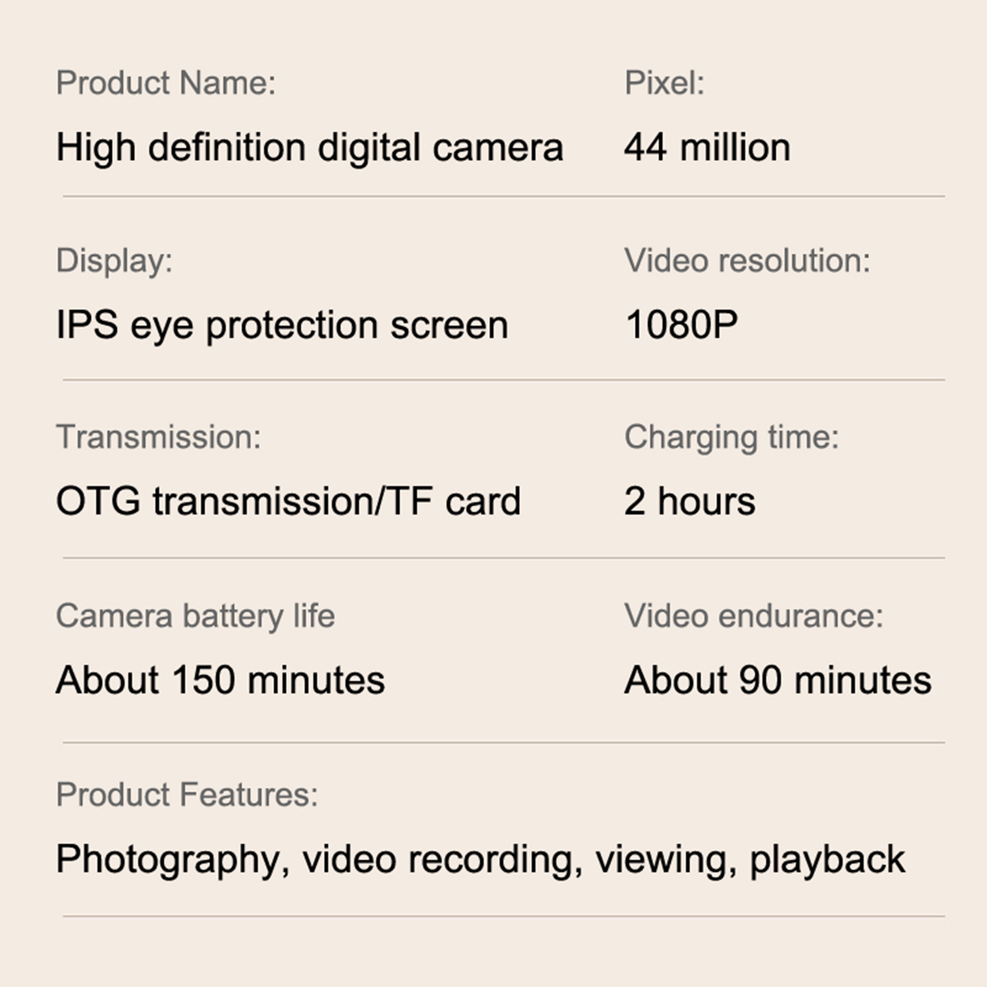This screenshot has height=987, width=987.
Task: Click the "Camera battery life" label
Action: click(x=195, y=616)
